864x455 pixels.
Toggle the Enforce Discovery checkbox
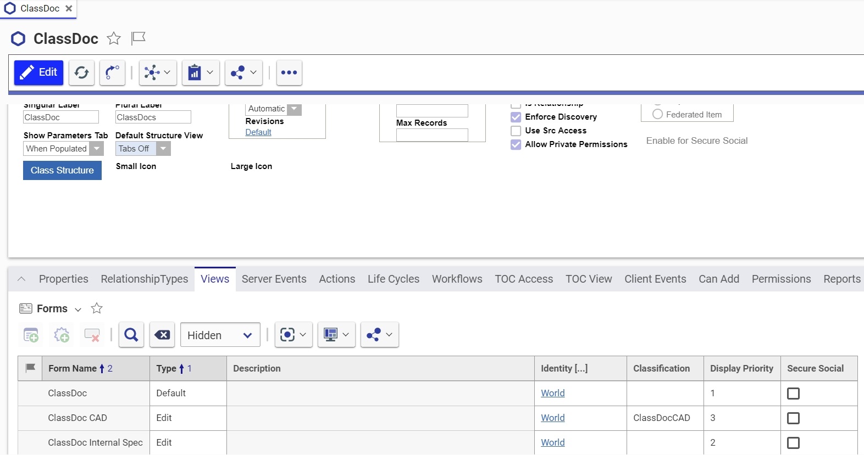[x=516, y=117]
